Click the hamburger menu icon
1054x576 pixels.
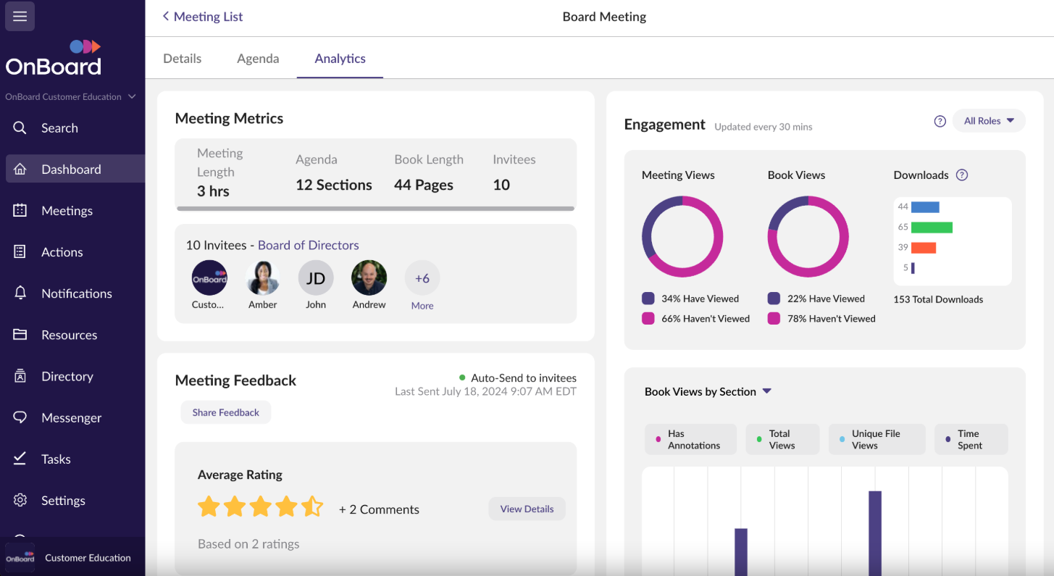pyautogui.click(x=20, y=16)
